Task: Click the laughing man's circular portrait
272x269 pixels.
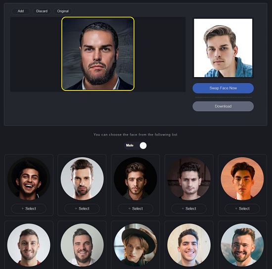Action: pos(29,179)
